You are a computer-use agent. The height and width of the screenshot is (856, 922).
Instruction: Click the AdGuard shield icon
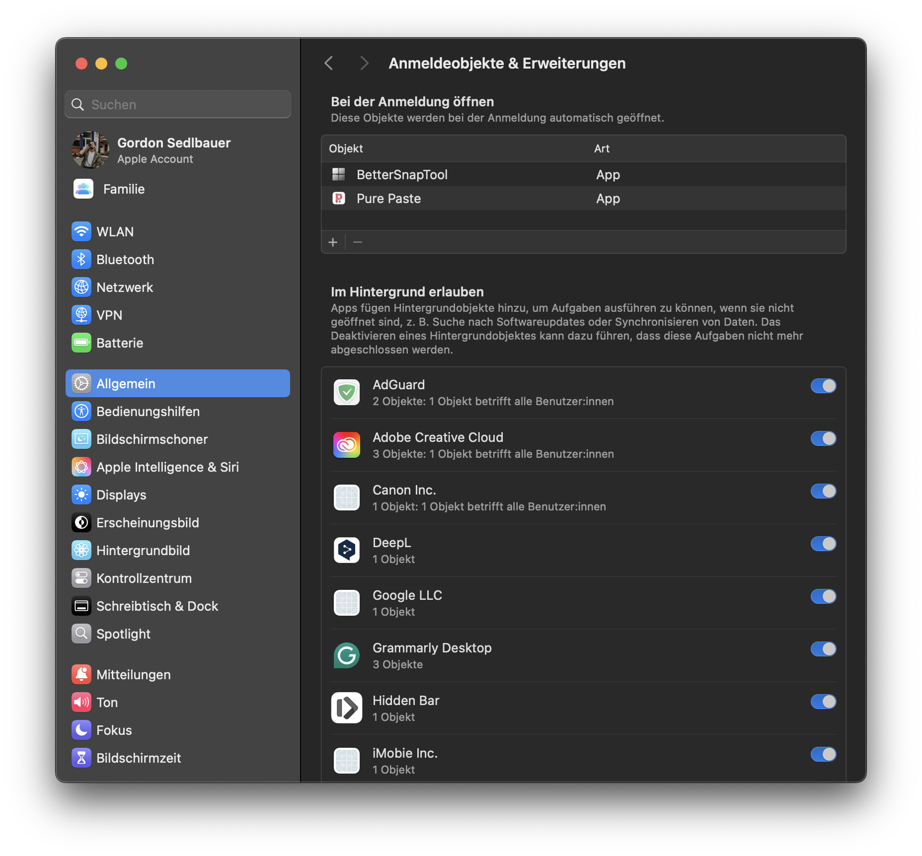click(346, 392)
